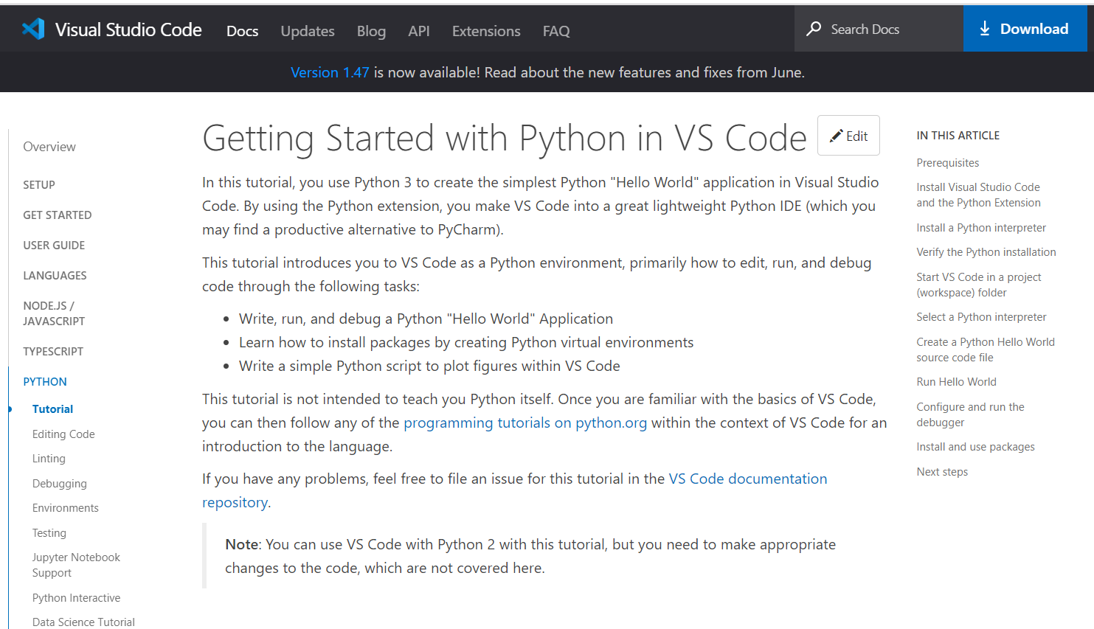This screenshot has height=629, width=1094.
Task: Open the Data Science Tutorial page
Action: [x=83, y=622]
